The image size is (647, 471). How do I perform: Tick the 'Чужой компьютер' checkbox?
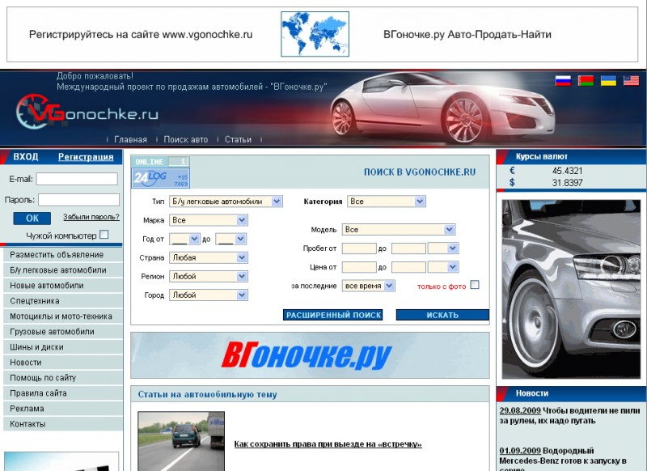[104, 235]
